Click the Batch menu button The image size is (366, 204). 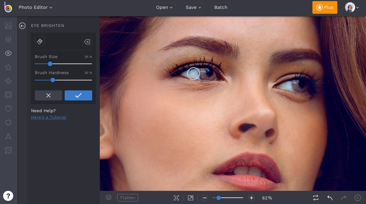(221, 7)
